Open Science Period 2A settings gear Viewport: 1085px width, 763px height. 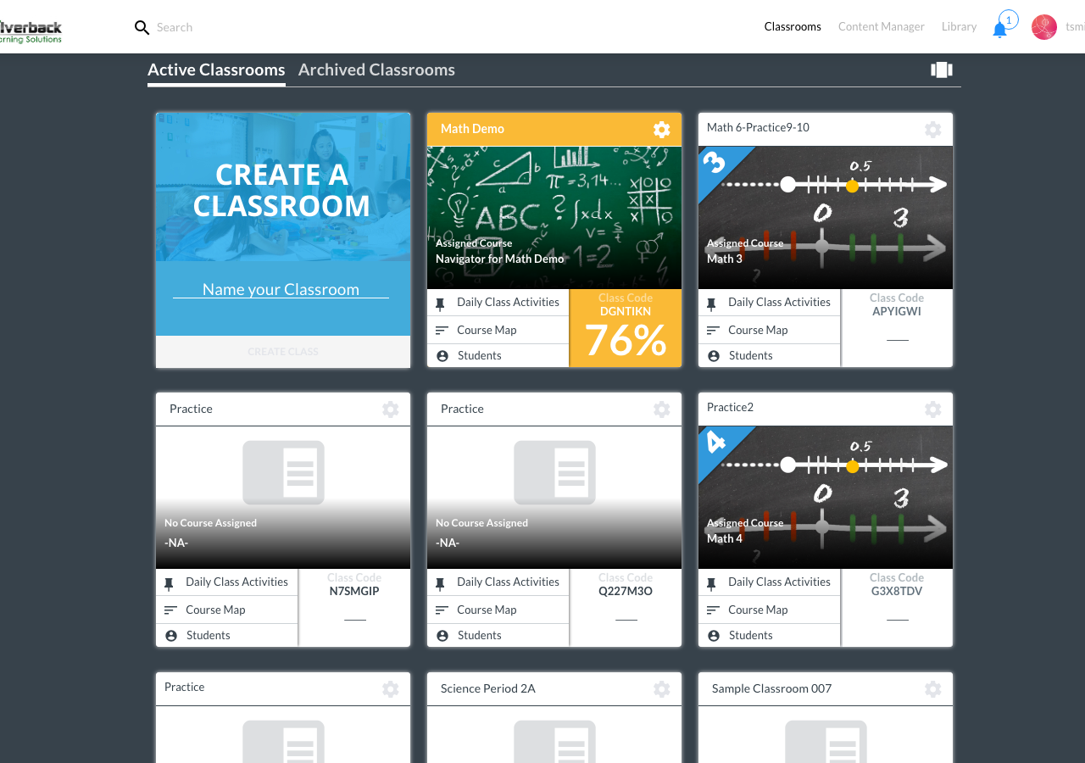661,689
